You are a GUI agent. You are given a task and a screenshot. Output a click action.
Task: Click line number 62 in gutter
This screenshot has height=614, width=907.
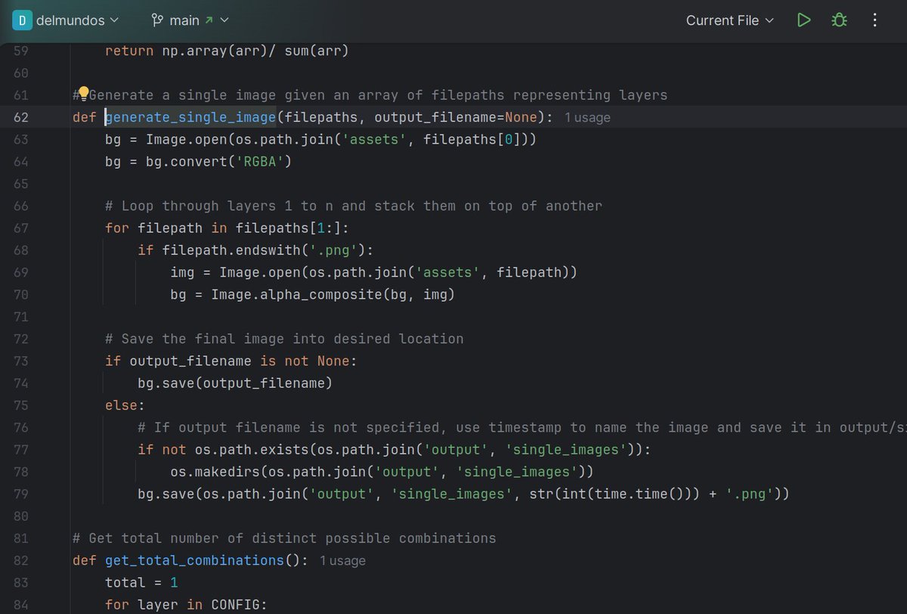pyautogui.click(x=21, y=117)
